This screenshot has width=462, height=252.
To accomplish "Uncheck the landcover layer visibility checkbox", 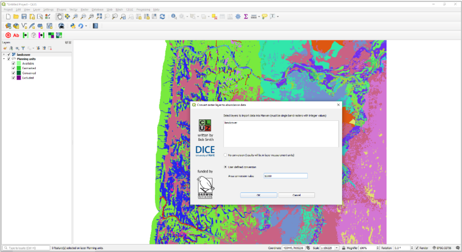I will tap(9, 55).
